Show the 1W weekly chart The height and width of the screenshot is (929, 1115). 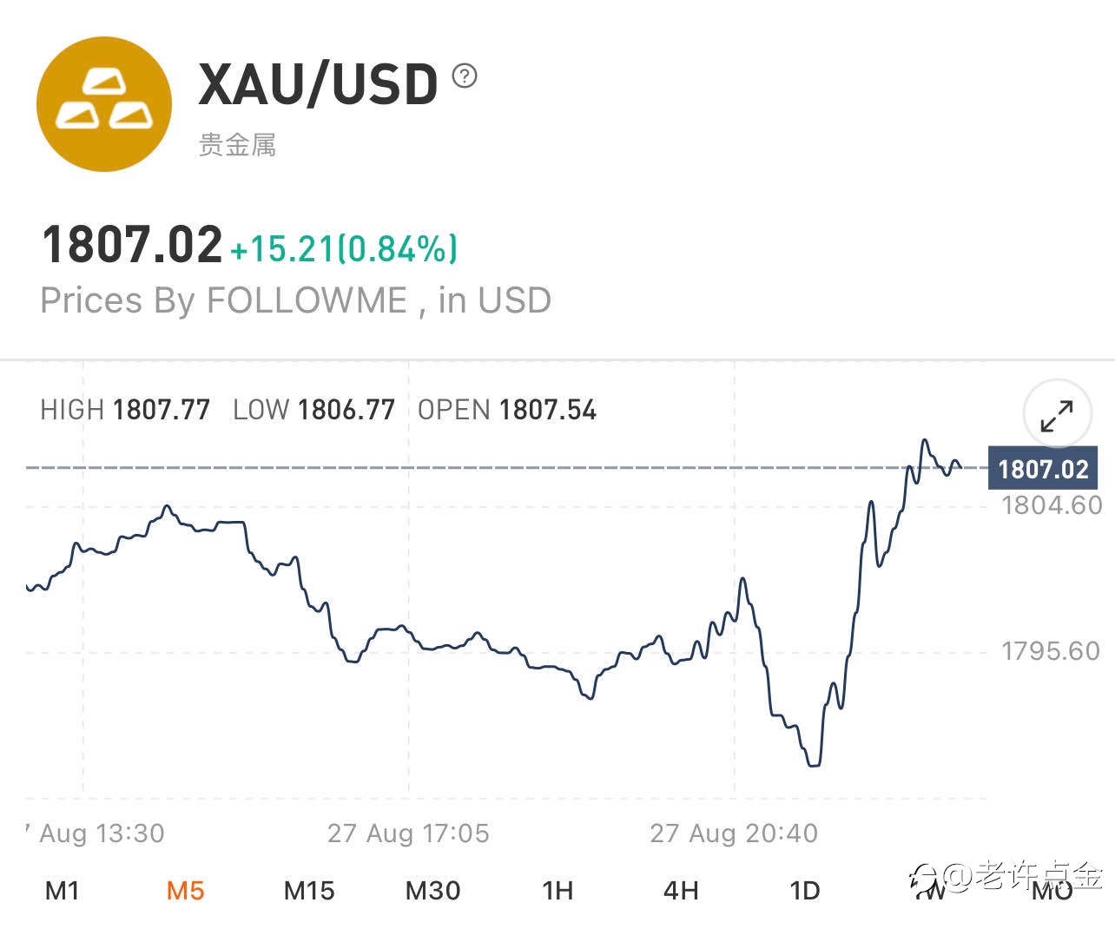[x=929, y=891]
